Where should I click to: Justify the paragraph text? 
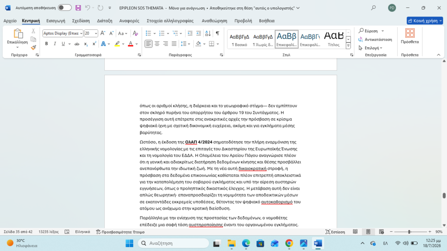[x=174, y=44]
